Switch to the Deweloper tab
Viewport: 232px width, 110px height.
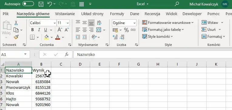coord(192,14)
